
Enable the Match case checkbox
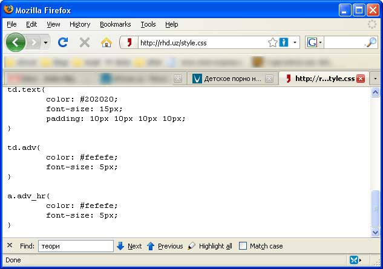click(243, 246)
